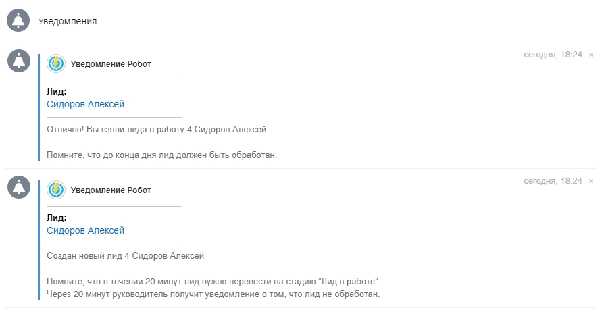The image size is (604, 314).
Task: Click the line mentioning стадию 'Лид в работе'
Action: pyautogui.click(x=218, y=281)
